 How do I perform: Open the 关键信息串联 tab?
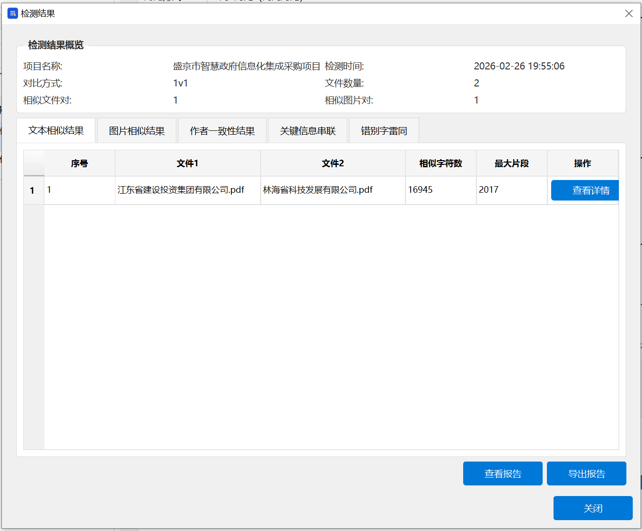[x=308, y=130]
